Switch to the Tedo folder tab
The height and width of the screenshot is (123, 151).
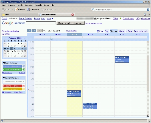coord(19,15)
